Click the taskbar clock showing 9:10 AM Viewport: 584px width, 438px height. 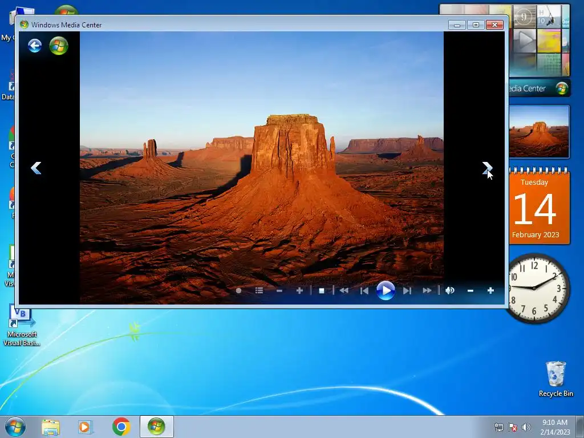click(555, 427)
